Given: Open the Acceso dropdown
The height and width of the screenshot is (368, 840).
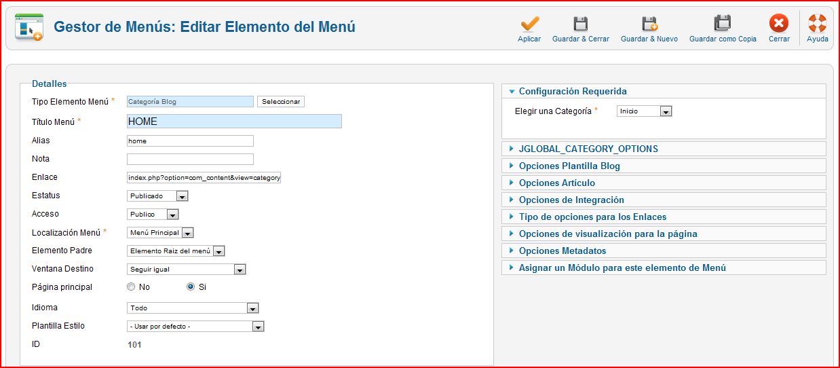Looking at the screenshot, I should click(153, 215).
